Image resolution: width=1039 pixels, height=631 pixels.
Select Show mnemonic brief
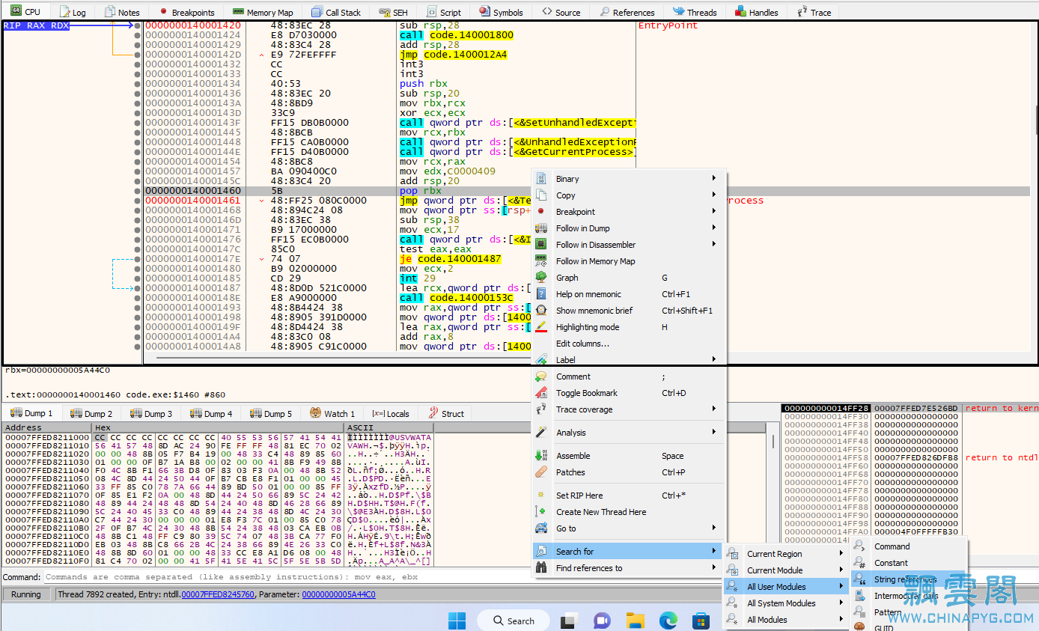pos(629,311)
